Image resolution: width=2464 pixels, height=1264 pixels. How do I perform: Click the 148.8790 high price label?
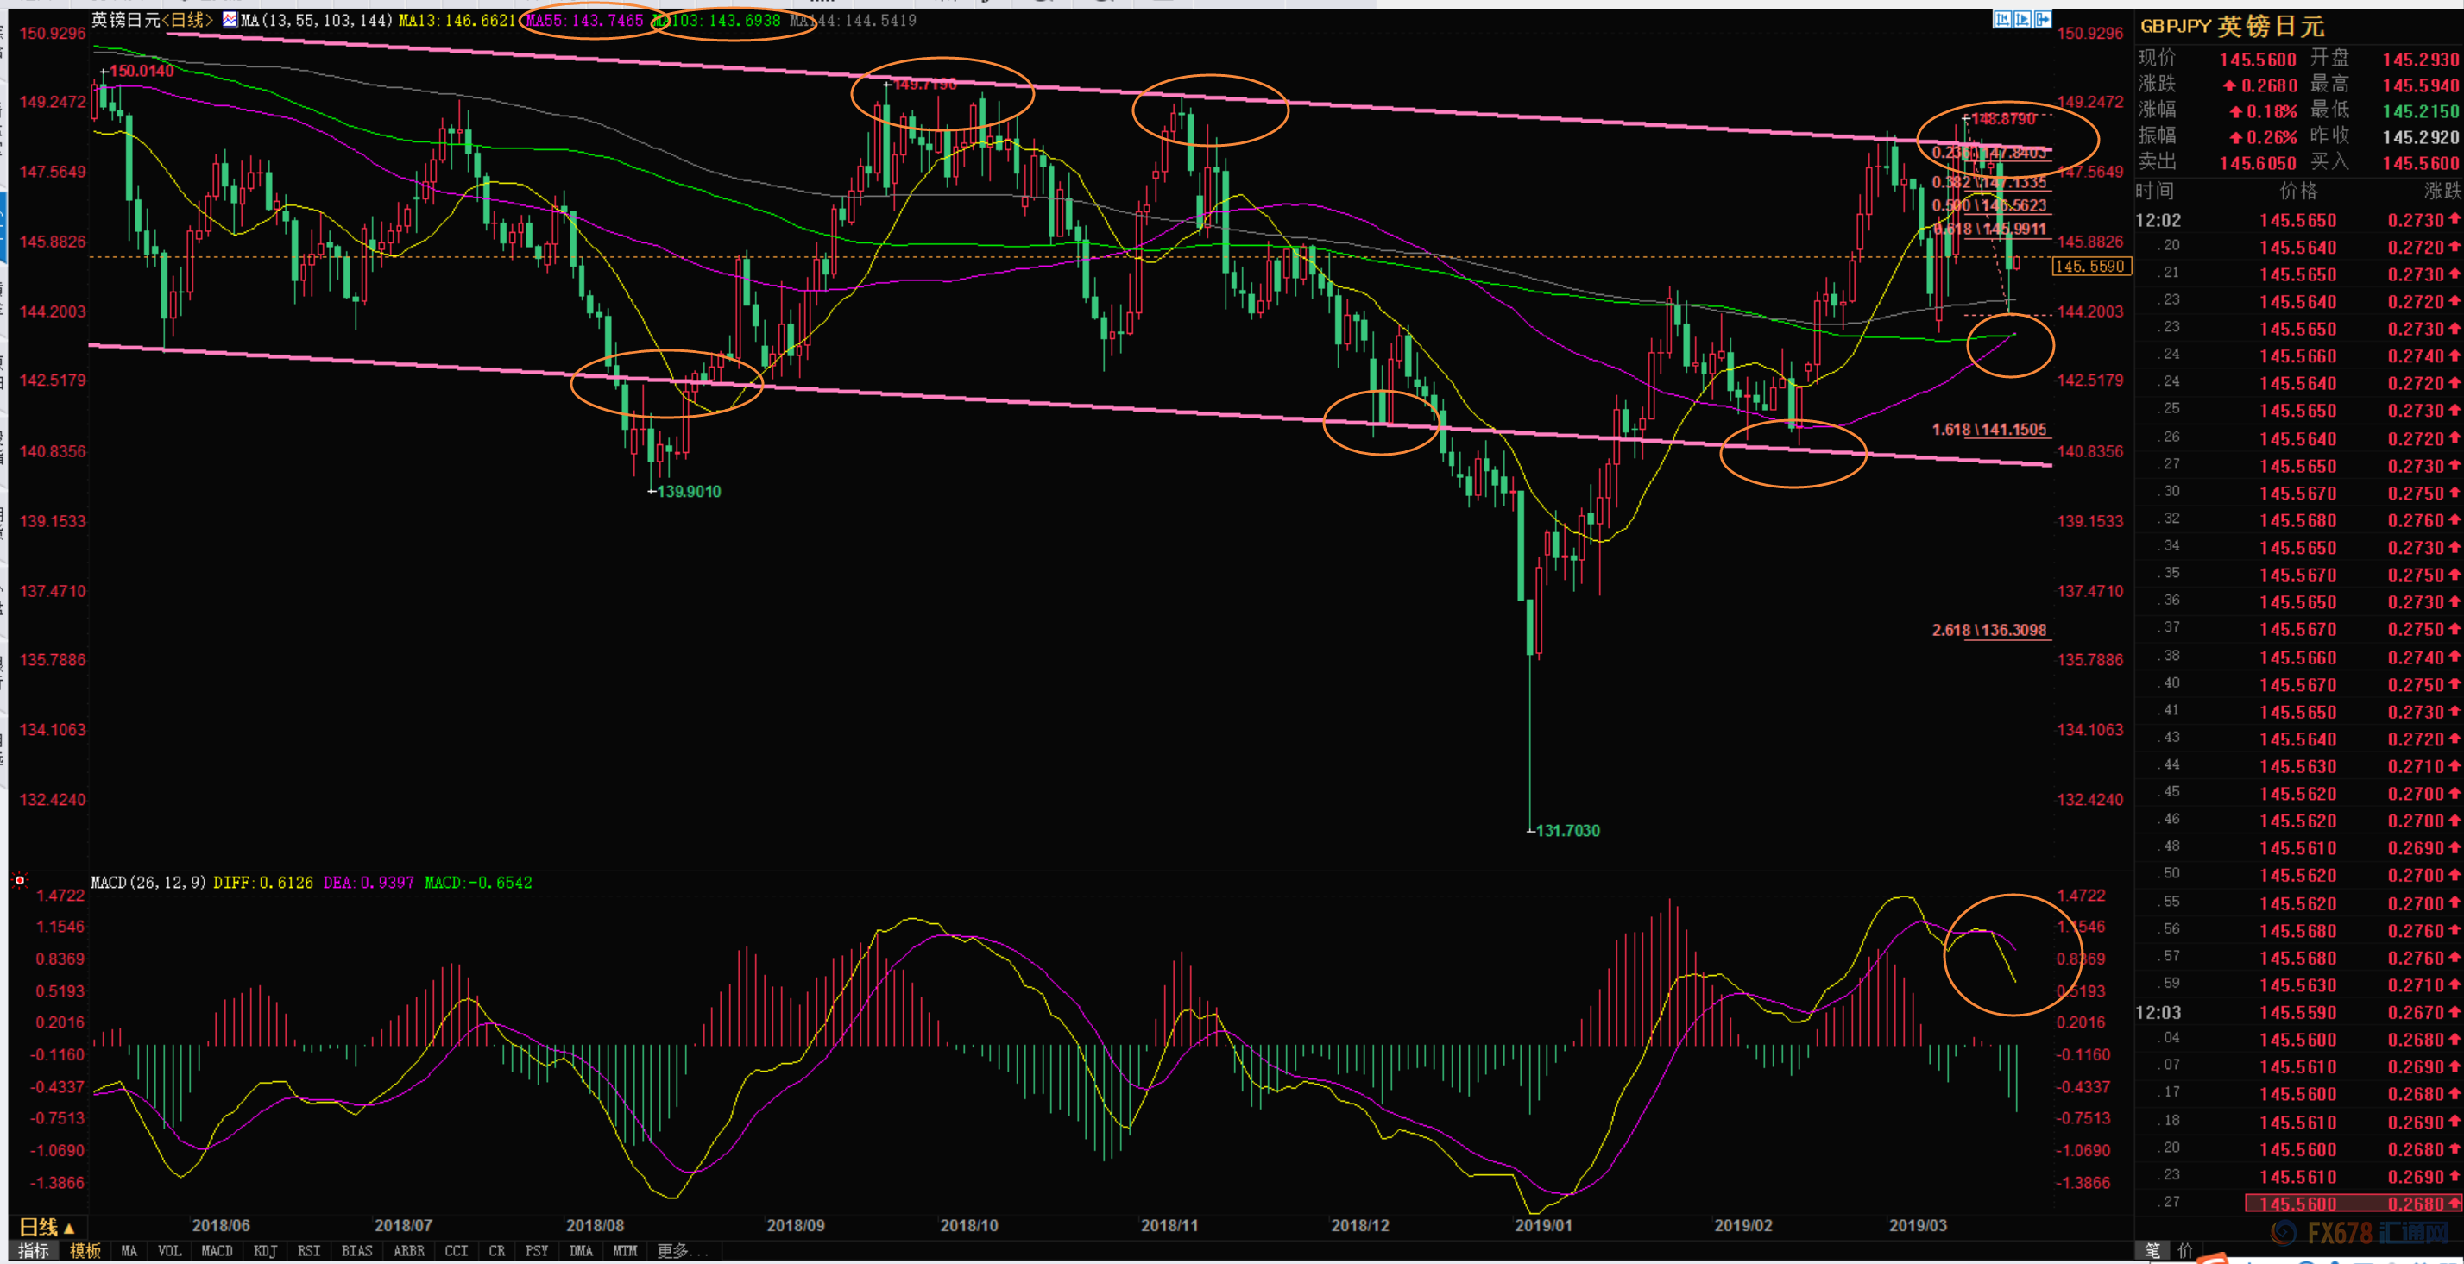[x=2003, y=118]
